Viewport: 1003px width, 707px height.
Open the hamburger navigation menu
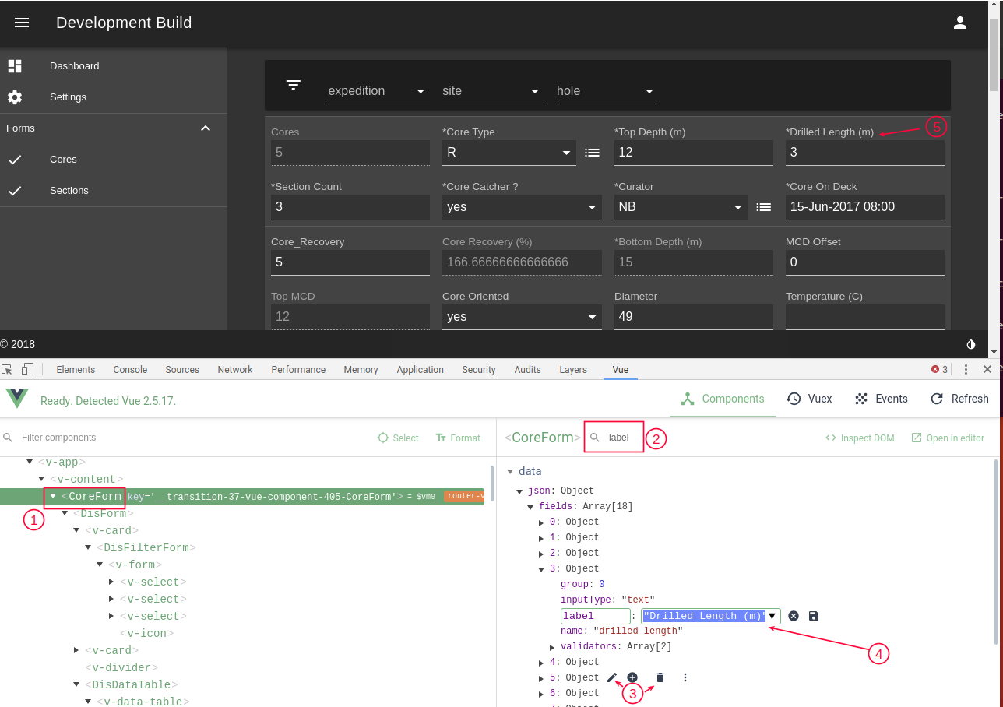pyautogui.click(x=22, y=23)
